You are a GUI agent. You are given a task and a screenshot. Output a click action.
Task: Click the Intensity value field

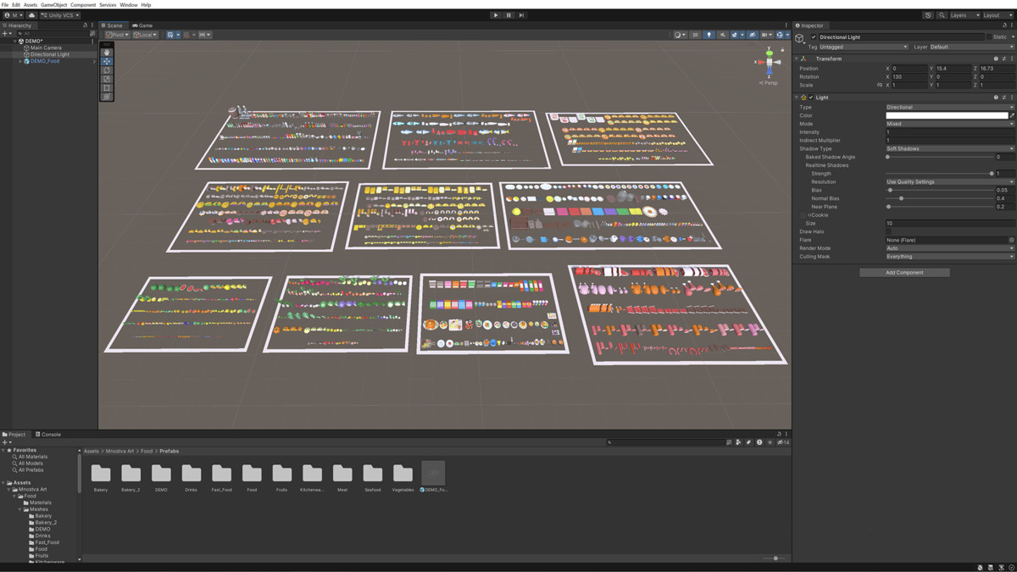[x=949, y=132]
